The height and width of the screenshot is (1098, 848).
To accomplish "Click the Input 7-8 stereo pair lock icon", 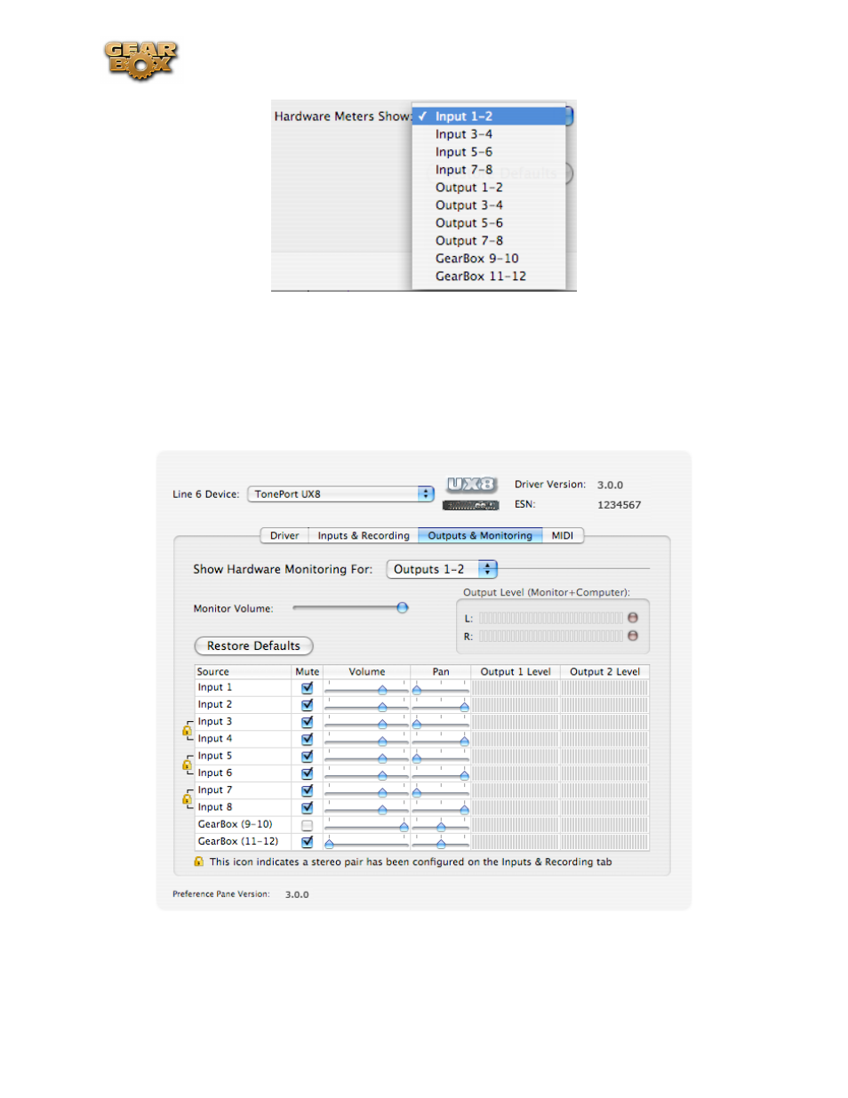I will [187, 799].
